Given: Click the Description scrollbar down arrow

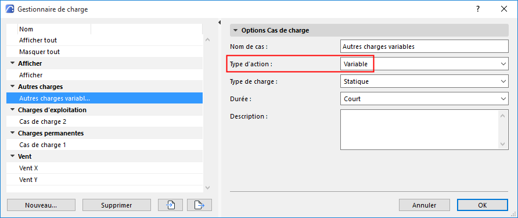Looking at the screenshot, I should (x=502, y=144).
